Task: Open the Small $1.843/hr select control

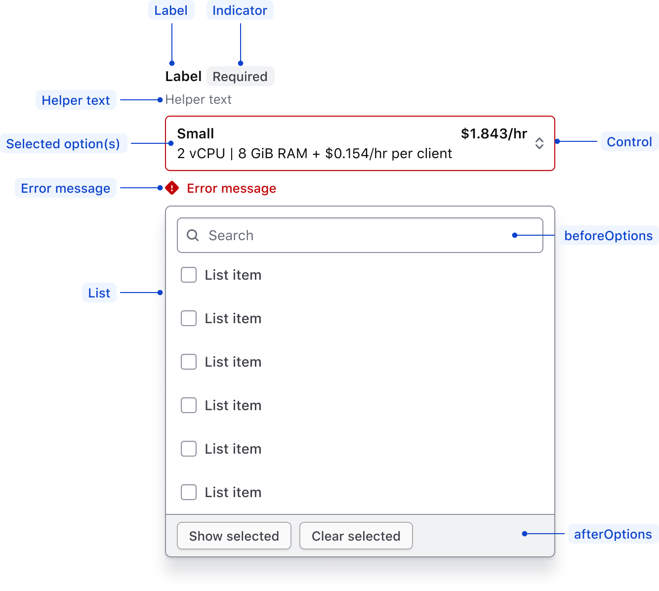Action: [x=346, y=143]
